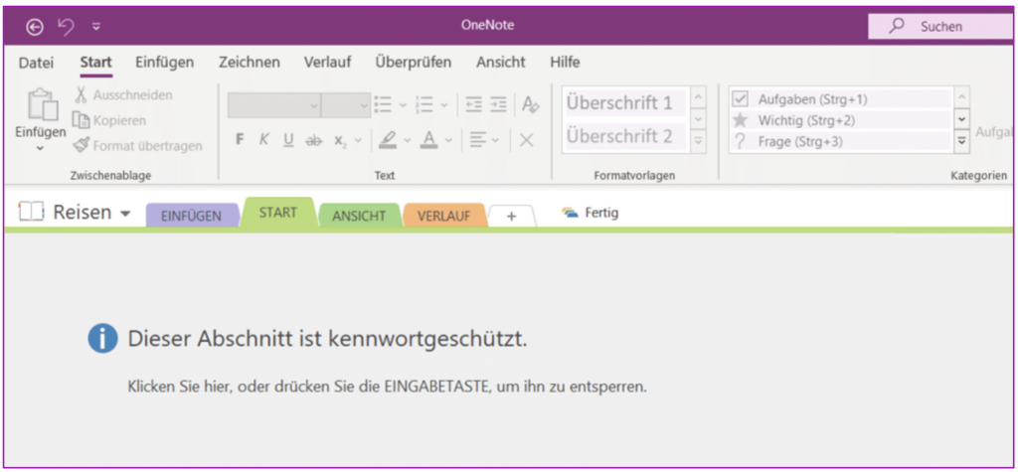Viewport: 1018px width, 472px height.
Task: Click the bullet list icon
Action: [383, 104]
